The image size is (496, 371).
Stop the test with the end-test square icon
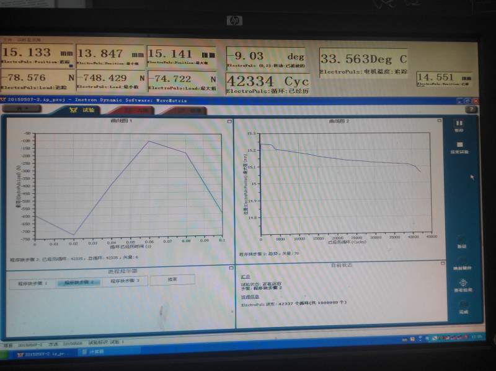click(x=459, y=145)
